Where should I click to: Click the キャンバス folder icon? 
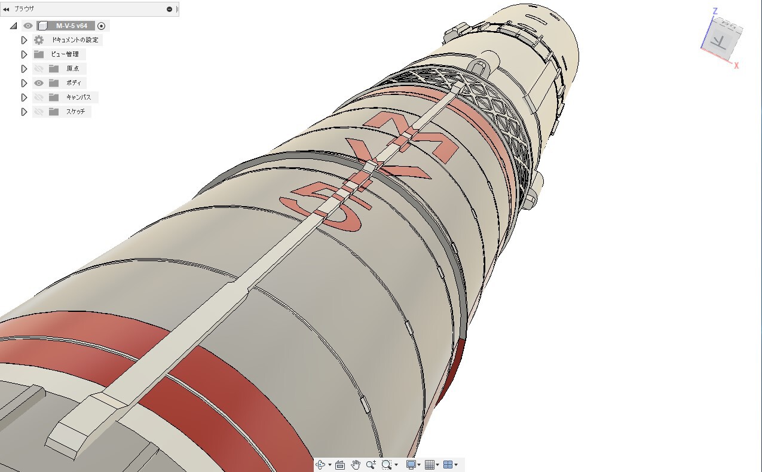coord(54,97)
